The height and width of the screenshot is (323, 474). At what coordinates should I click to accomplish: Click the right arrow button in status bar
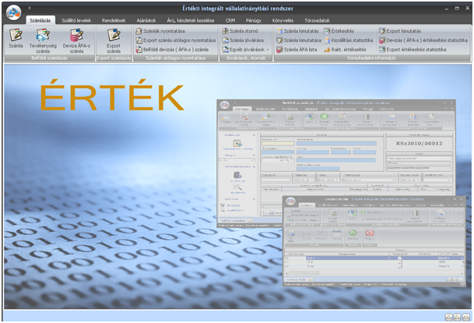tap(457, 318)
